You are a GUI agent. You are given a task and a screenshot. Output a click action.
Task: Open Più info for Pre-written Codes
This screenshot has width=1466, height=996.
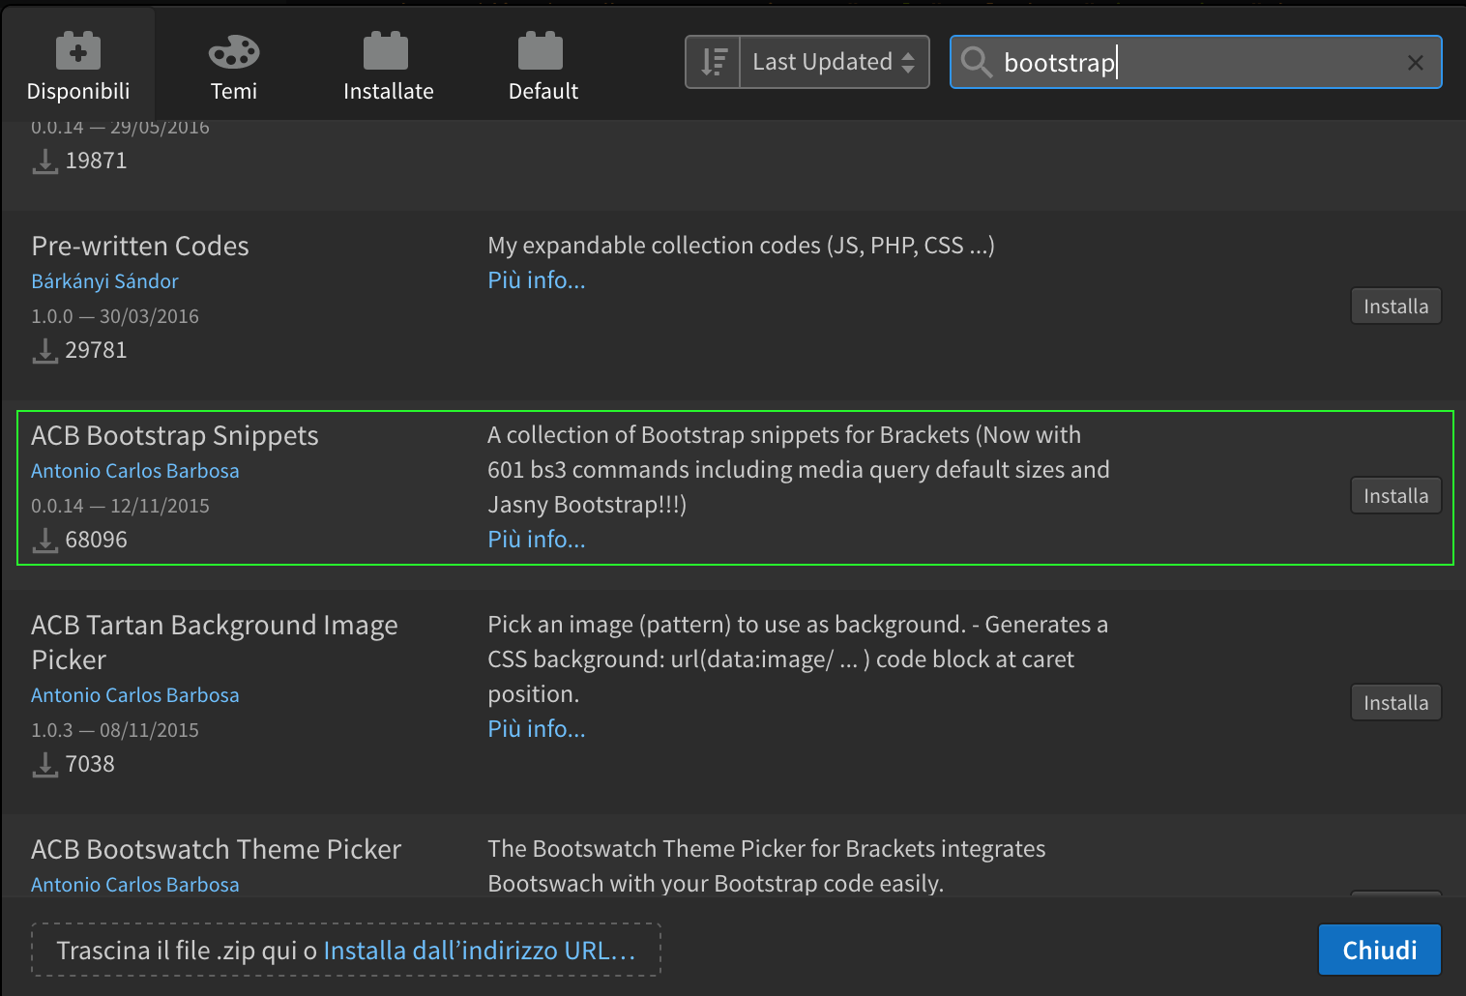coord(536,280)
